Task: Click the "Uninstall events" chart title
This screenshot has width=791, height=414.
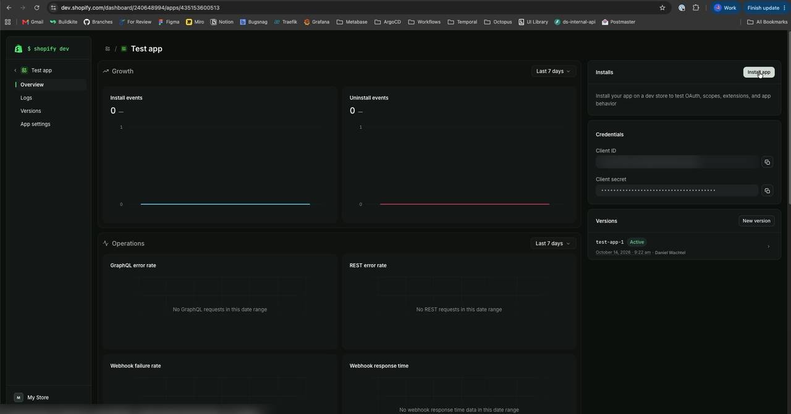Action: tap(369, 98)
